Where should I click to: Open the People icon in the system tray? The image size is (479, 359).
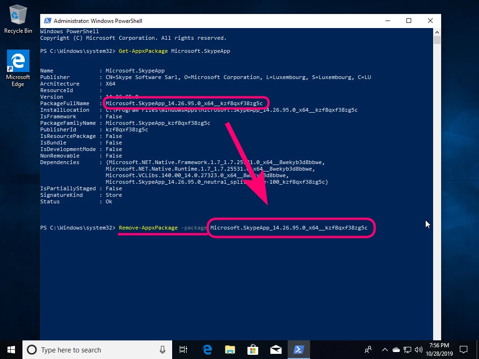[368, 350]
